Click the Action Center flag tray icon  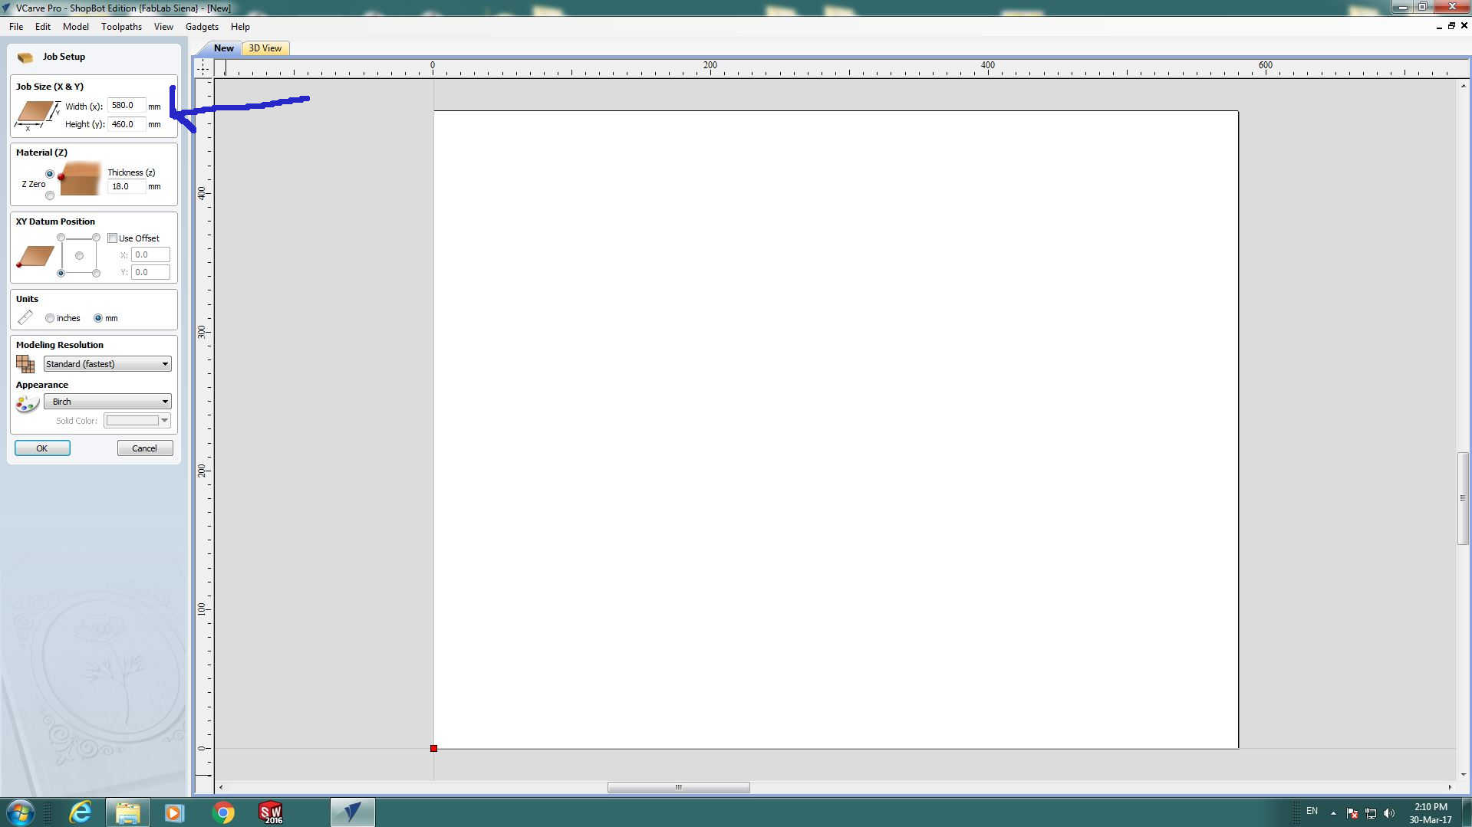coord(1352,813)
